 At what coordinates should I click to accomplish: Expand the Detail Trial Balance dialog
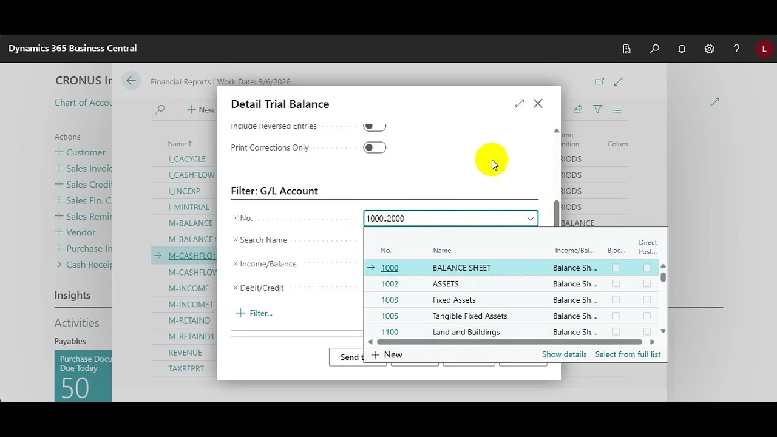pos(520,104)
